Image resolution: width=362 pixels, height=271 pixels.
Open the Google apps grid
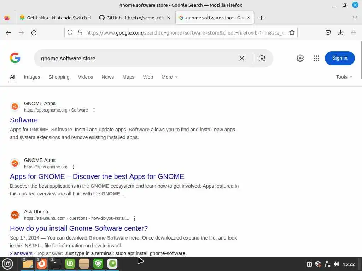(316, 58)
